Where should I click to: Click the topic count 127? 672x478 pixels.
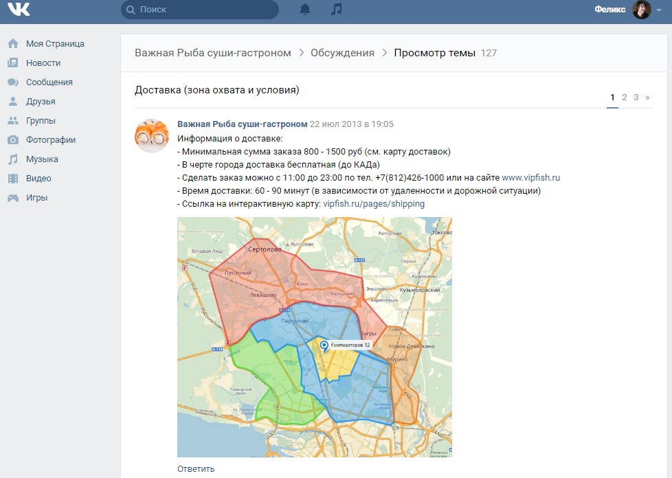489,53
